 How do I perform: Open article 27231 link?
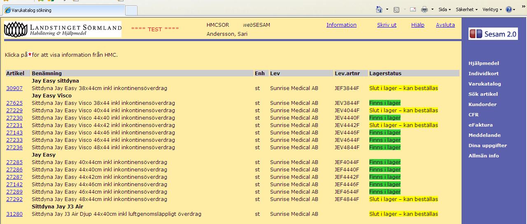(x=14, y=125)
